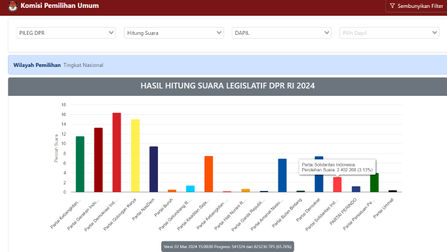
Task: Click the black Partai Ummat bar
Action: 393,191
